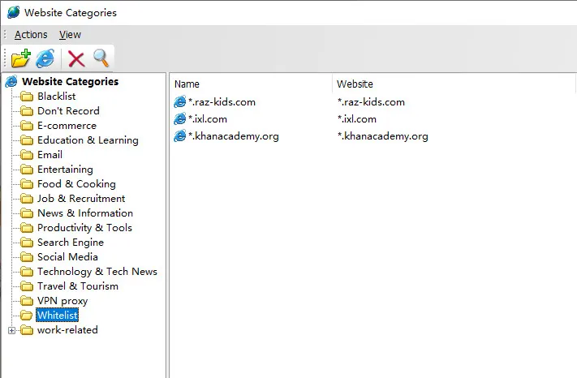Screen dimensions: 577x378
Task: Click the *.raz-kids.com website cell
Action: (x=371, y=102)
